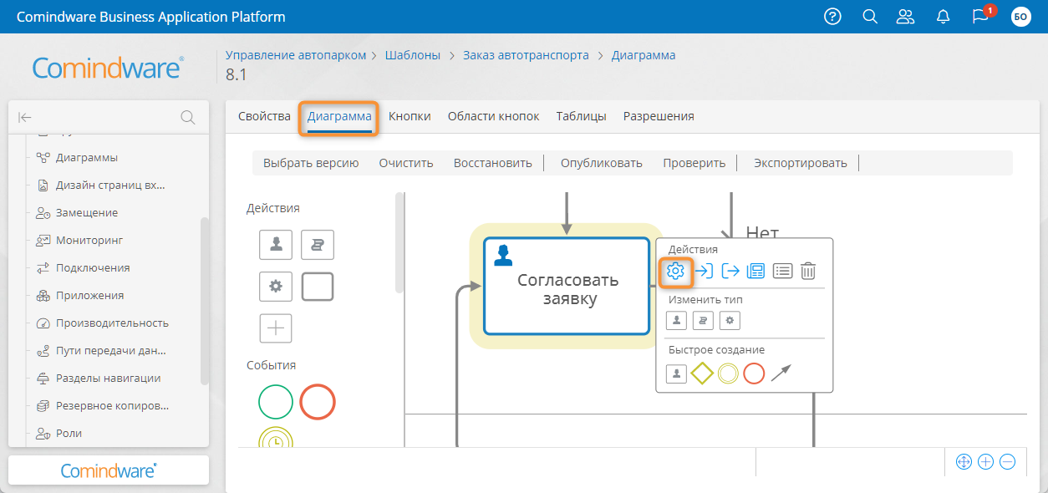This screenshot has width=1048, height=493.
Task: Quick-create a red end event
Action: pos(754,374)
